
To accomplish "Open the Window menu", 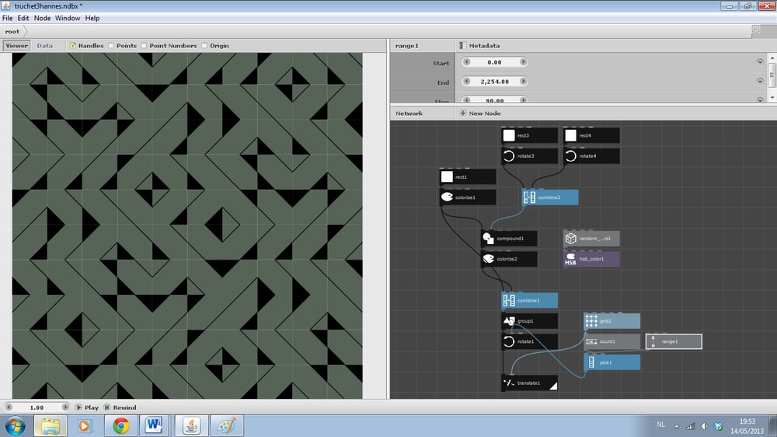I will (x=68, y=18).
